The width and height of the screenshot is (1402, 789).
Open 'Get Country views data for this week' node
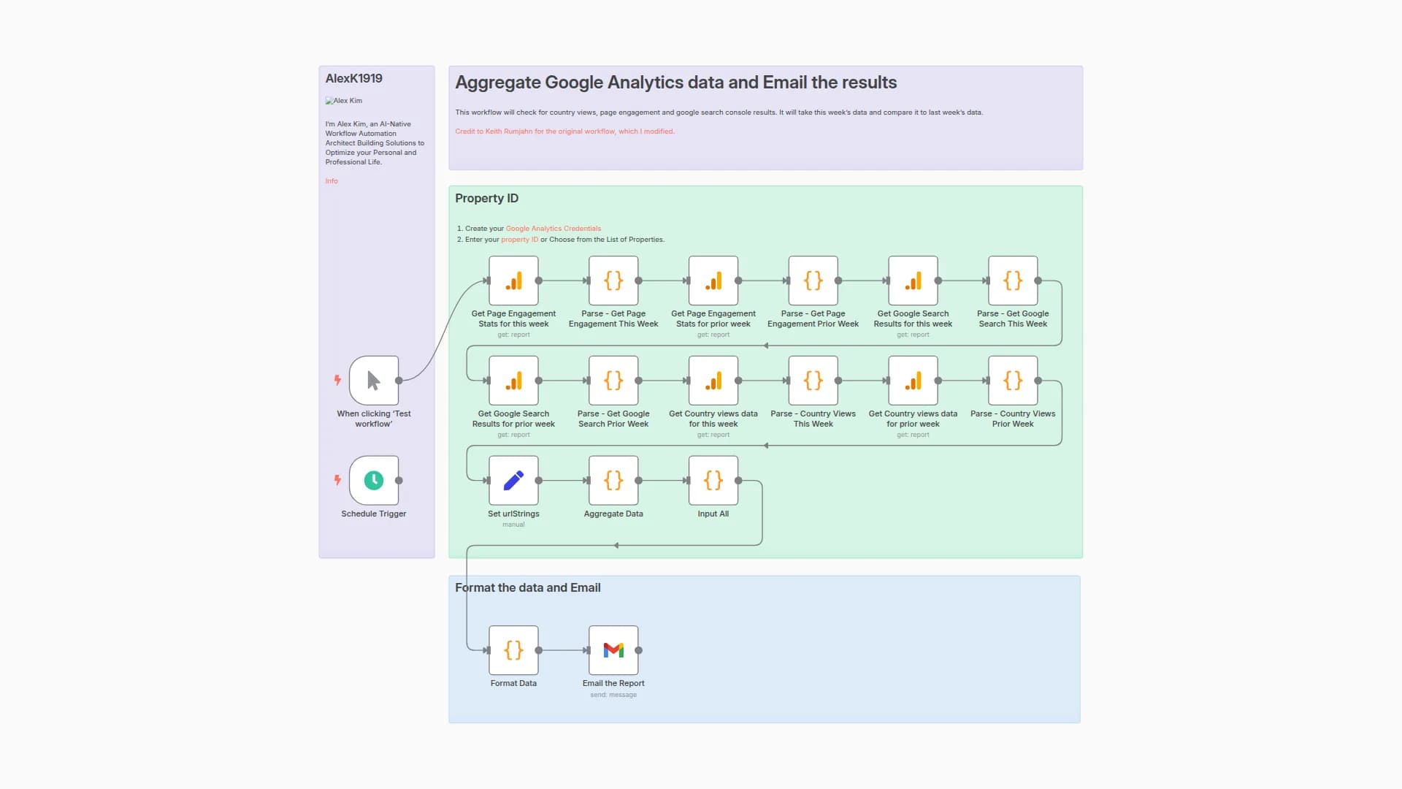713,381
